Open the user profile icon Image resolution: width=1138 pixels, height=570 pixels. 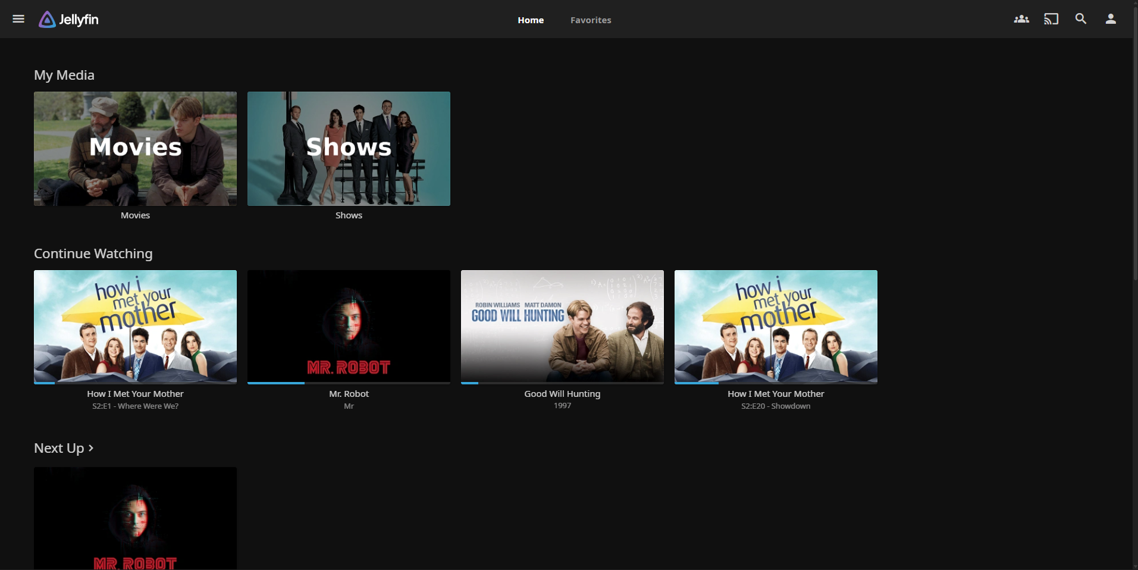pos(1110,19)
